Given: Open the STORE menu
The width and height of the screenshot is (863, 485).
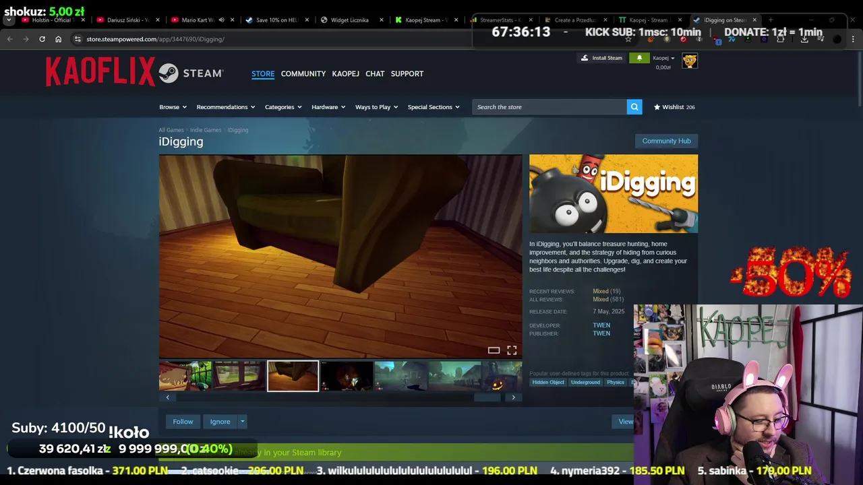Looking at the screenshot, I should coord(263,73).
